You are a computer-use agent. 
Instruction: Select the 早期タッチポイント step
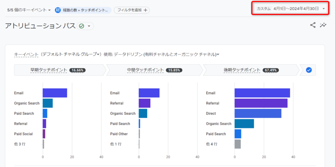click(58, 70)
